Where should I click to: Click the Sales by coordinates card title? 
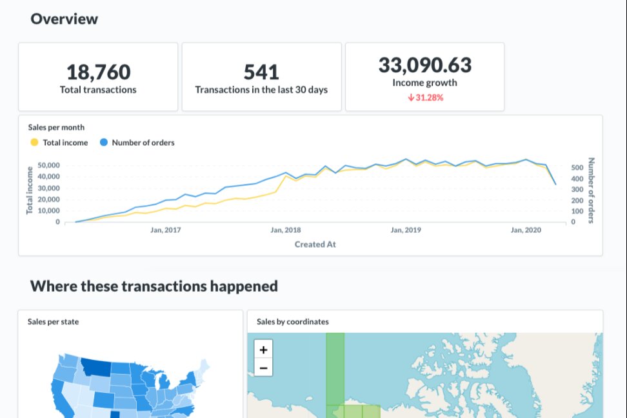(x=293, y=321)
